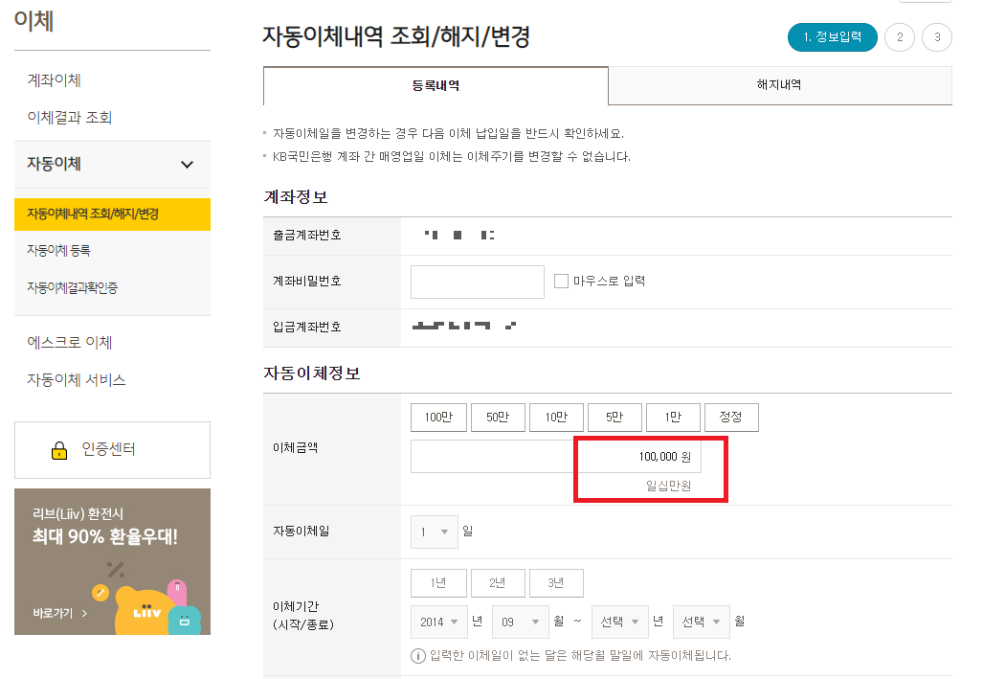The image size is (983, 679).
Task: Set the transfer period to 1년
Action: 438,583
